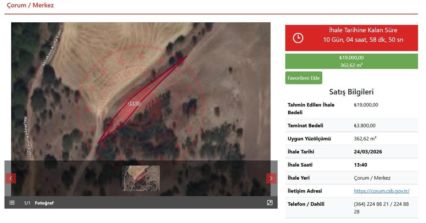Click the Çorum / Merkez page heading

coord(31,5)
